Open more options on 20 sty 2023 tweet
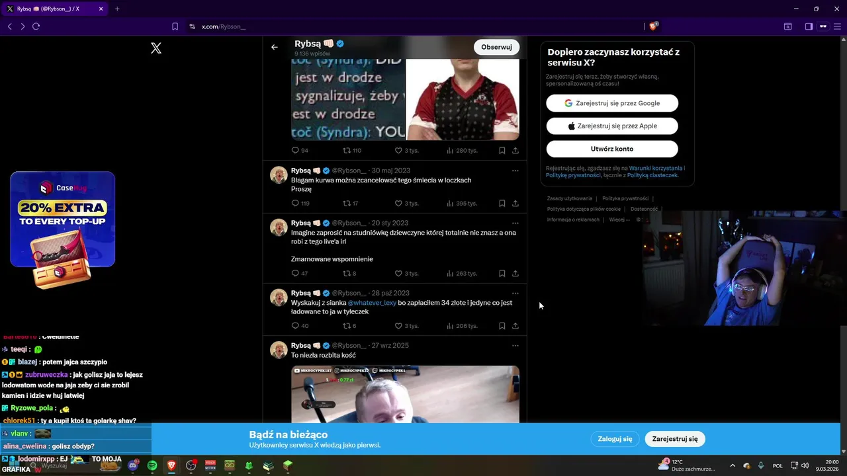 click(x=515, y=223)
